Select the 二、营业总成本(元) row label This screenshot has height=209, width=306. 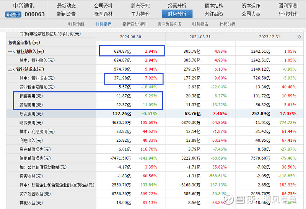(x=26, y=69)
